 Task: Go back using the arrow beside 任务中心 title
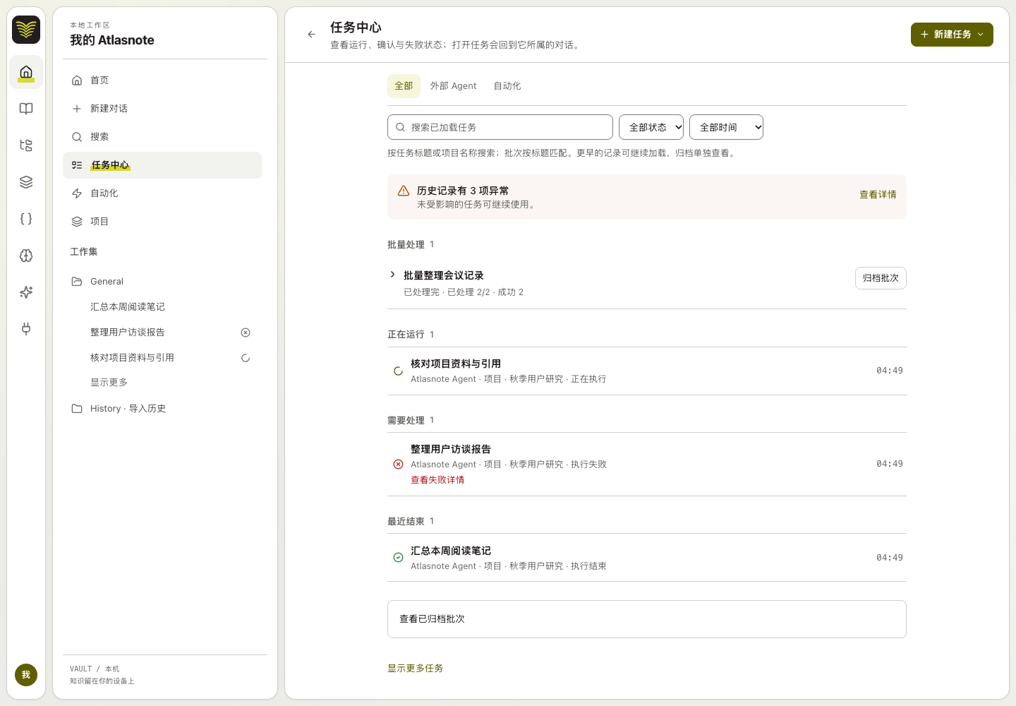[311, 34]
